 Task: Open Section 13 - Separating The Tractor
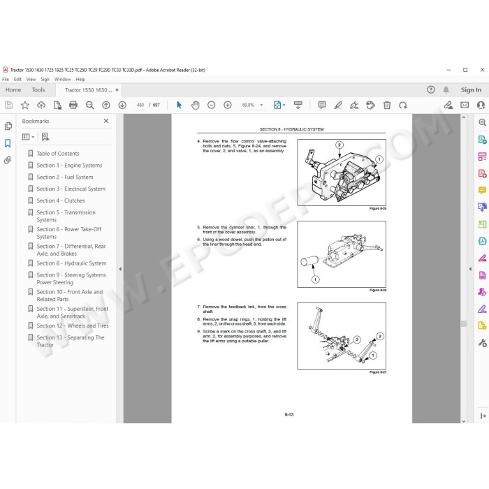(x=71, y=341)
